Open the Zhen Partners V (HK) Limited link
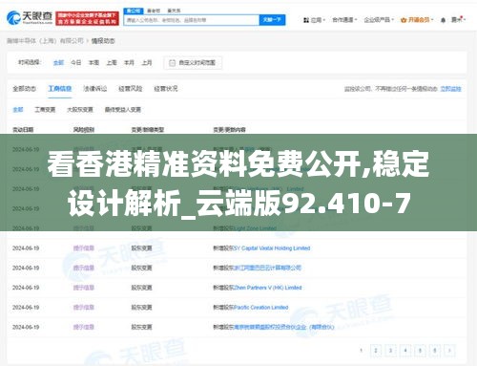The image size is (477, 366). point(267,288)
